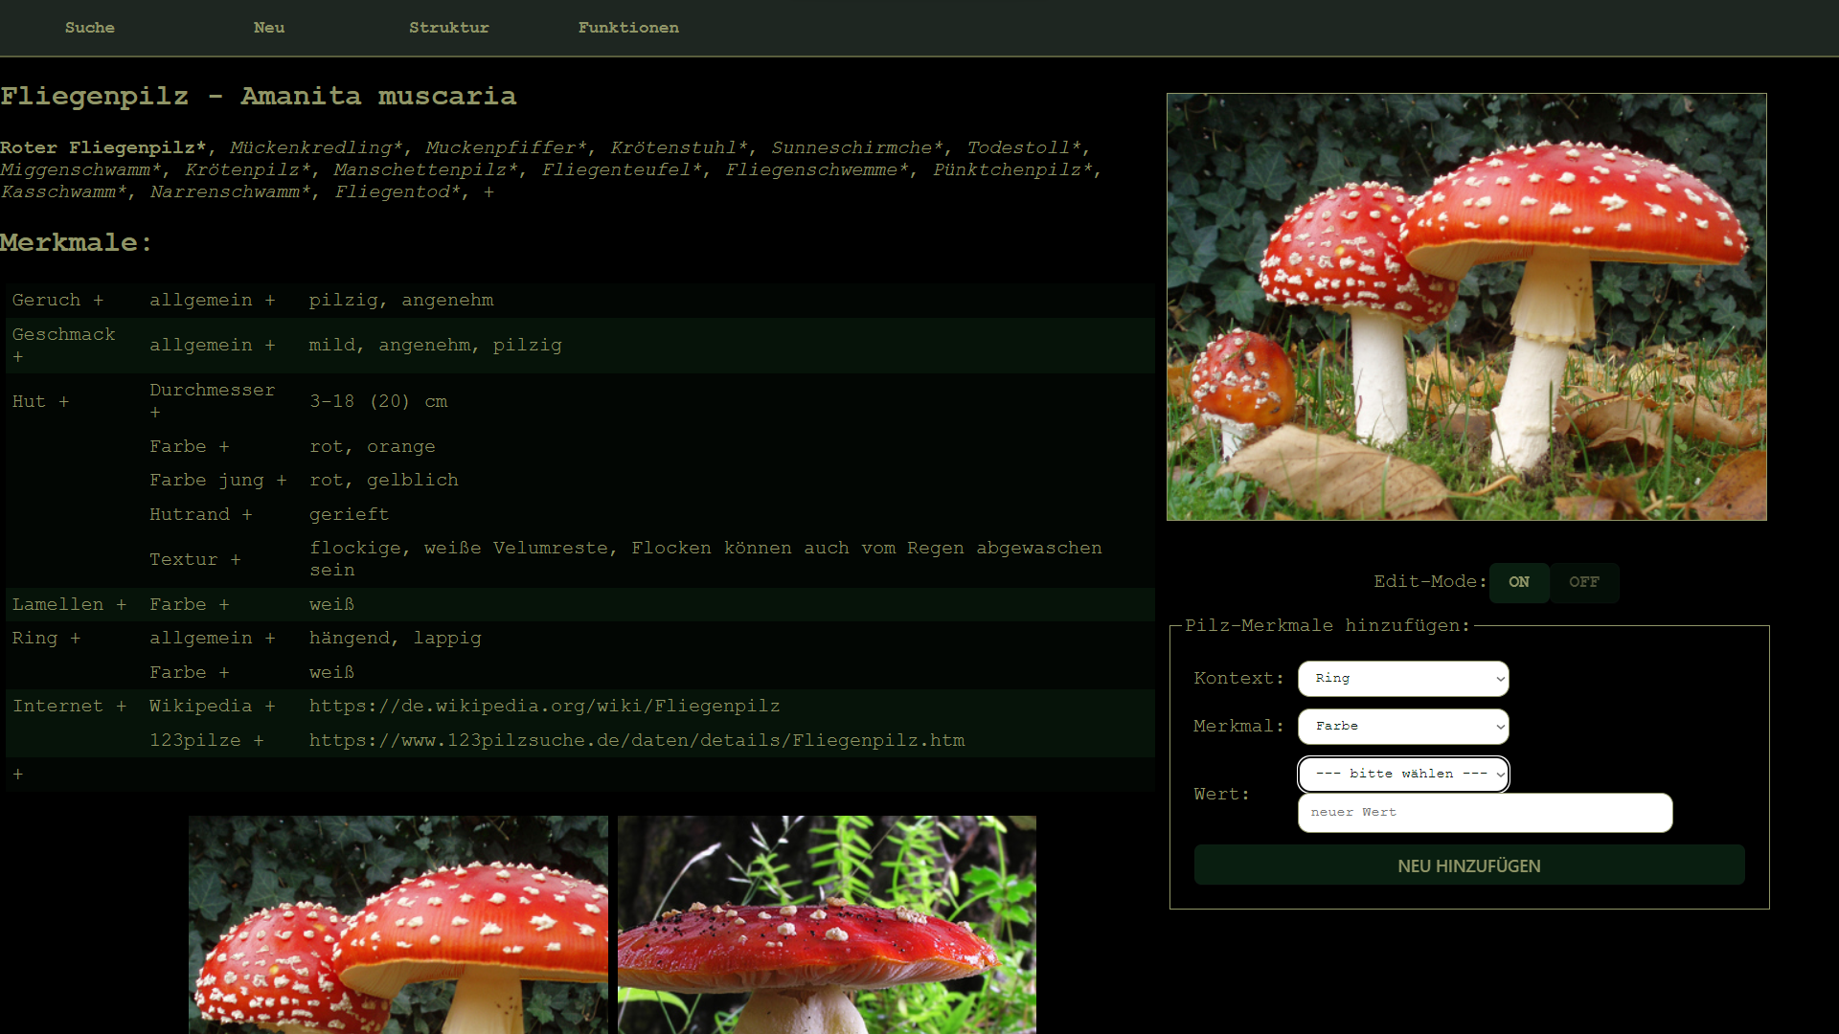The image size is (1839, 1034).
Task: Click the plus next to Lamellen
Action: 121,605
